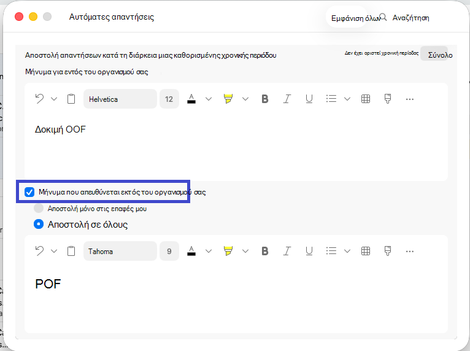Insert bulleted list in the Tahoma toolbar
This screenshot has width=470, height=351.
(x=331, y=251)
